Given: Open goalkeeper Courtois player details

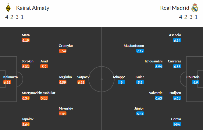Looking at the screenshot, I should (x=193, y=77).
